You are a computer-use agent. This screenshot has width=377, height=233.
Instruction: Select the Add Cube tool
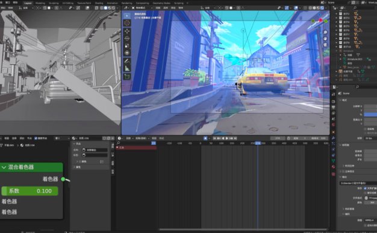(x=127, y=77)
